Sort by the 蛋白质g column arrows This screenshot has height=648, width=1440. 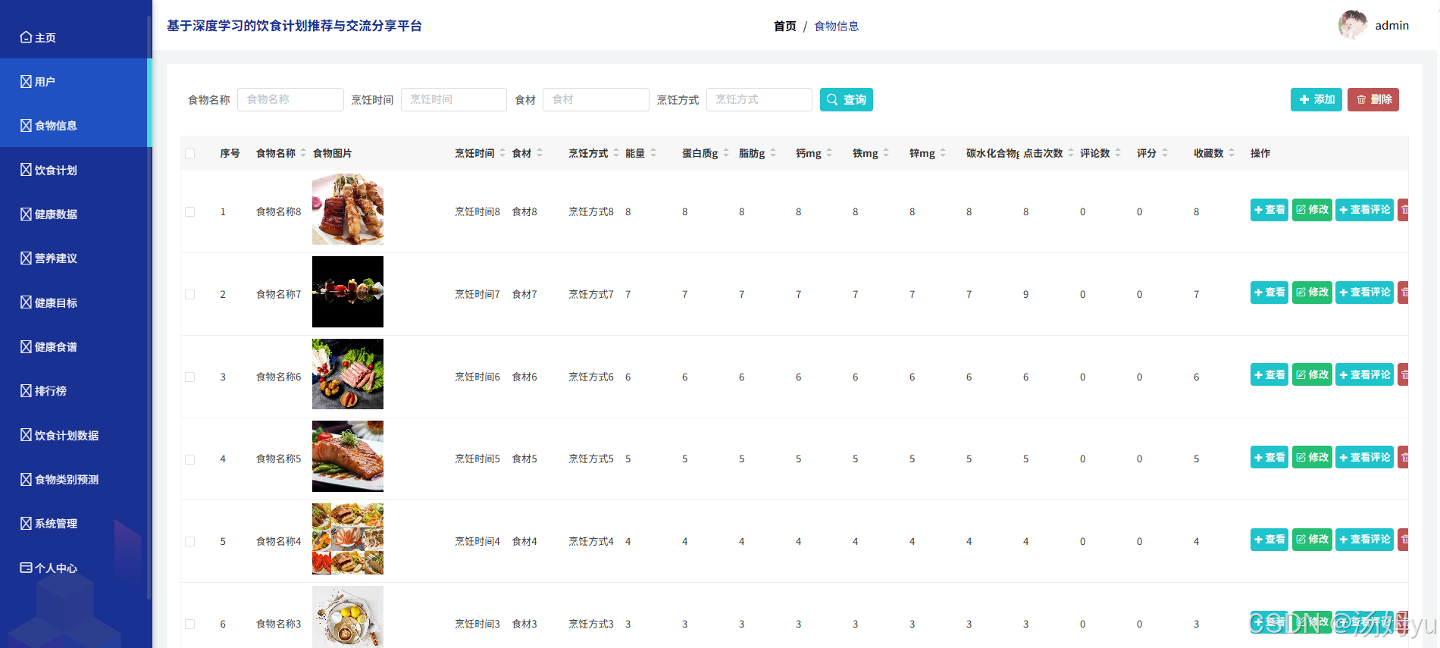(x=726, y=153)
